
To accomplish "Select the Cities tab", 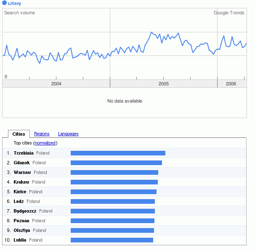I will [19, 134].
